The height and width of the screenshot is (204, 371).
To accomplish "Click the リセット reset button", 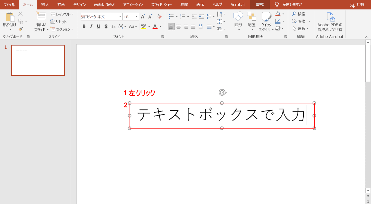I will pyautogui.click(x=58, y=22).
